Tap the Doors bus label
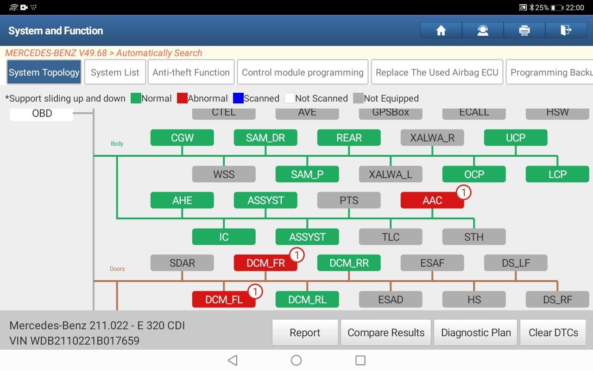This screenshot has width=593, height=371. click(117, 269)
